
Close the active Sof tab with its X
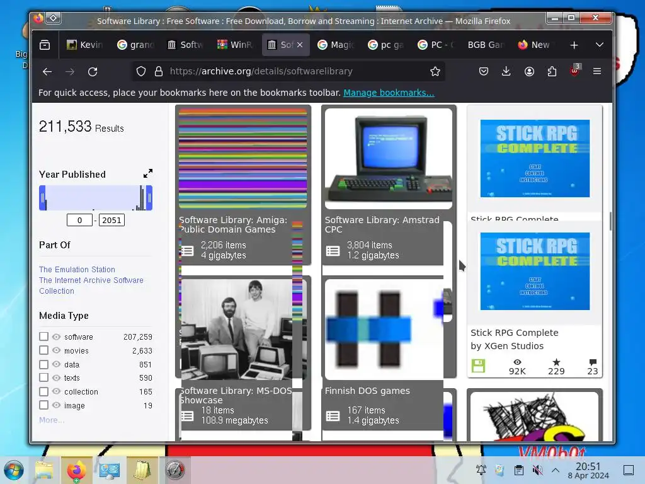coord(300,45)
